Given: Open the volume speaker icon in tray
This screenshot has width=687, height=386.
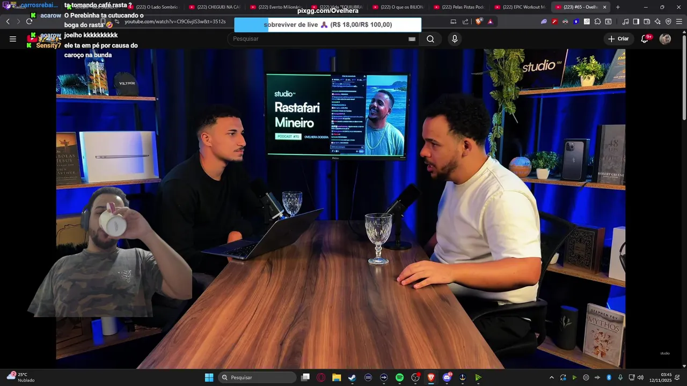Looking at the screenshot, I should pyautogui.click(x=640, y=377).
